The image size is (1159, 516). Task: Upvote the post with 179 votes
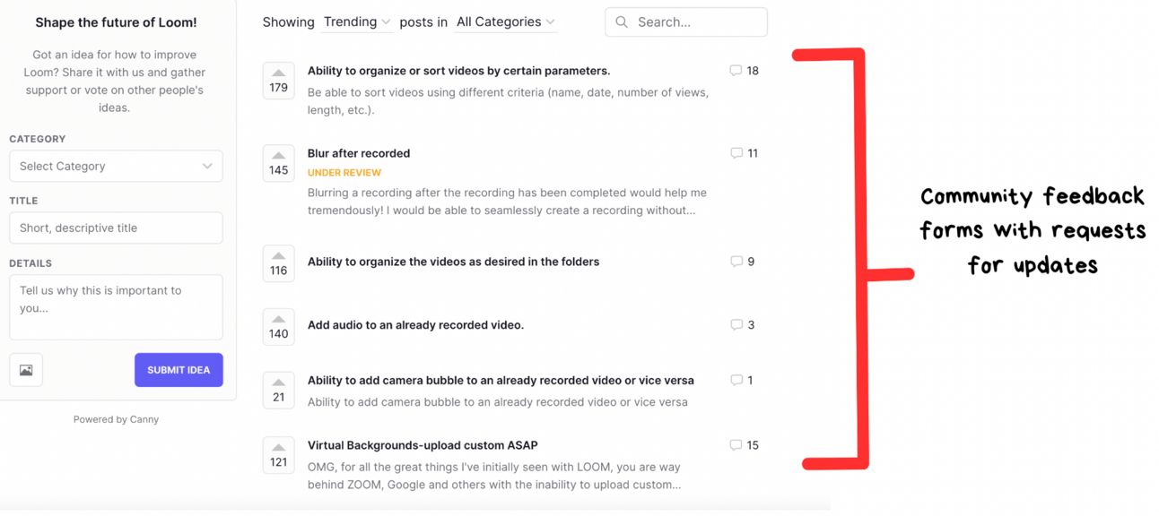coord(278,81)
